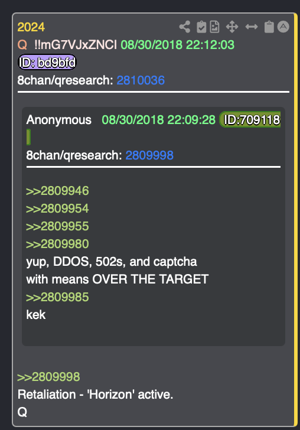This screenshot has height=430, width=300.
Task: Click the four-way move arrows icon
Action: (x=232, y=27)
